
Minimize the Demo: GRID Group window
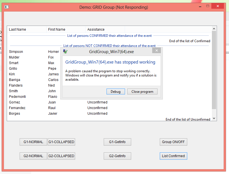(x=200, y=6)
